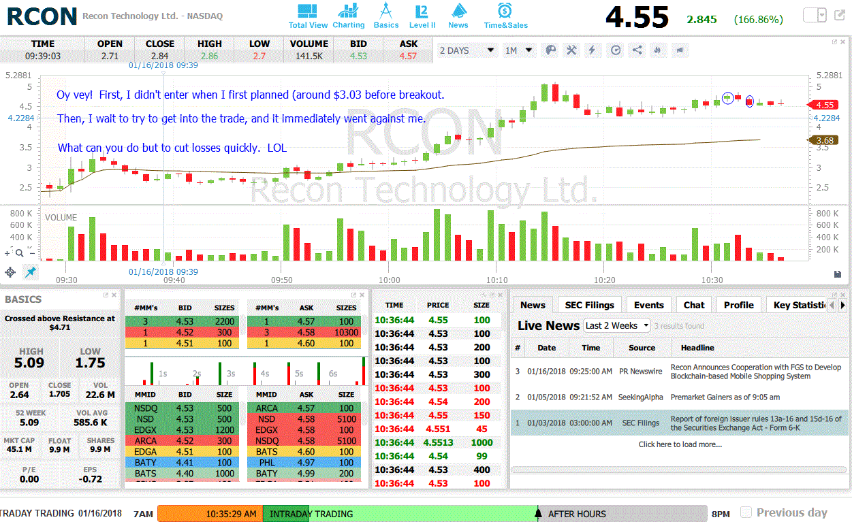Pop out the main window via top-right icon

pos(840,15)
